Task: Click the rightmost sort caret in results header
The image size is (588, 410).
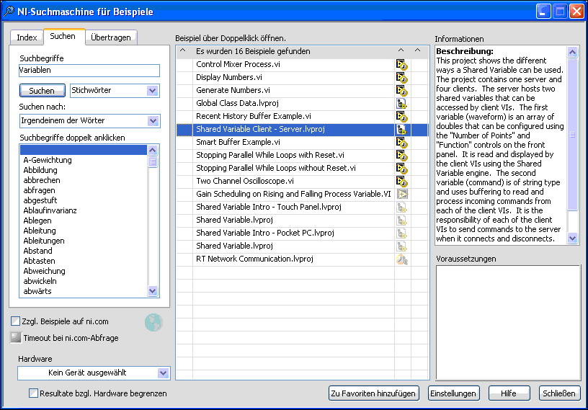Action: coord(417,50)
